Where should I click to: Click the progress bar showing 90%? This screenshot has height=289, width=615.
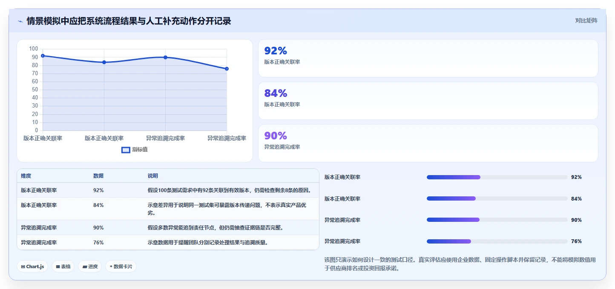point(497,220)
